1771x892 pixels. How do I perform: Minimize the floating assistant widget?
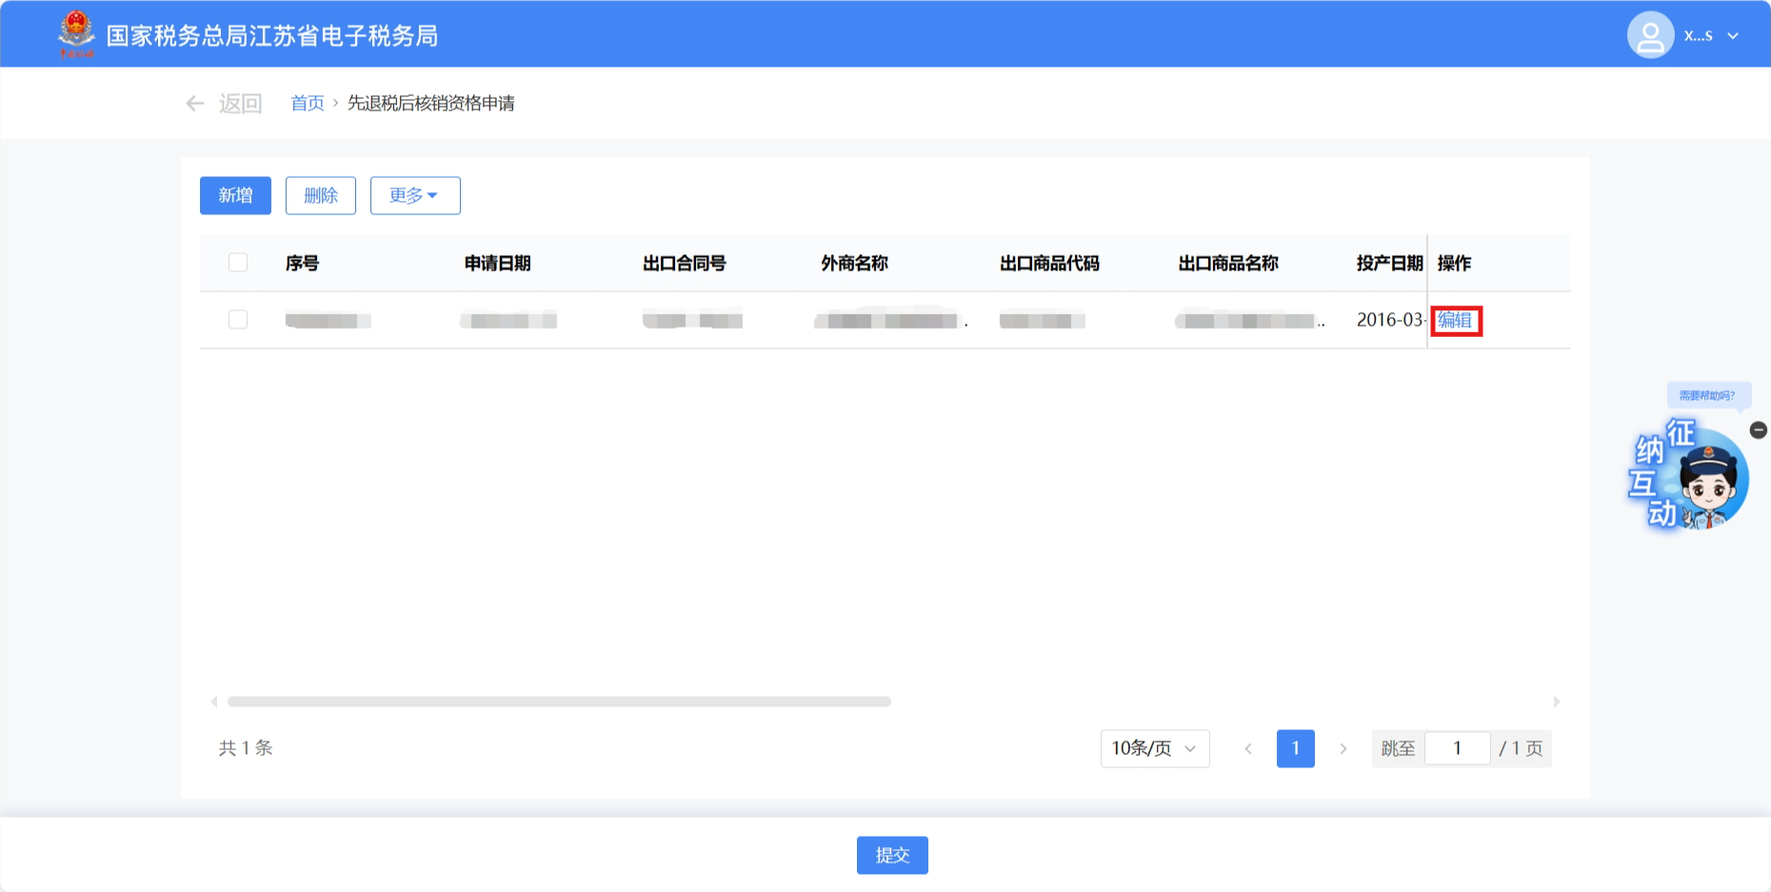coord(1759,430)
